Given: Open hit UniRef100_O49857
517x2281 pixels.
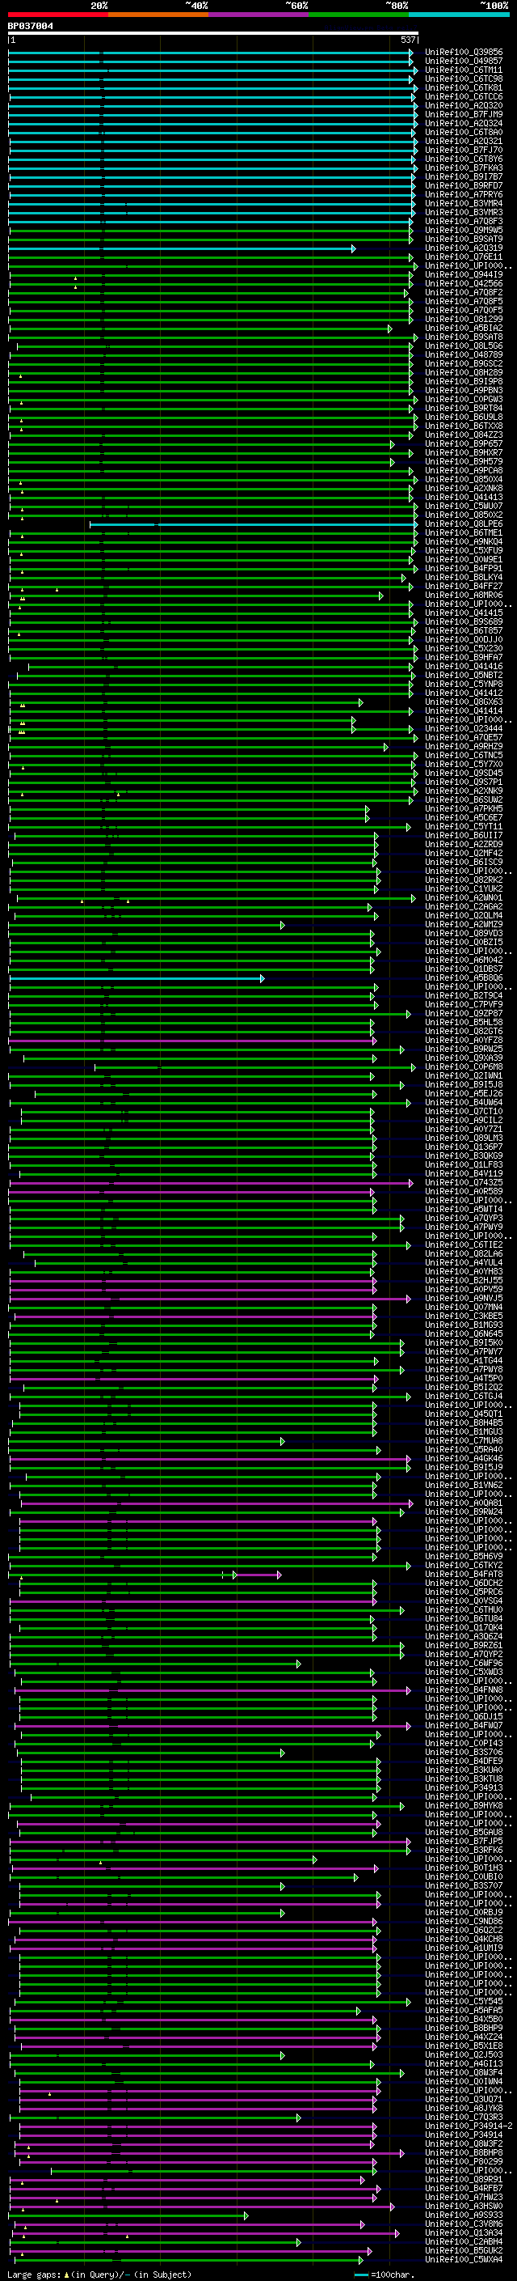Looking at the screenshot, I should [463, 61].
